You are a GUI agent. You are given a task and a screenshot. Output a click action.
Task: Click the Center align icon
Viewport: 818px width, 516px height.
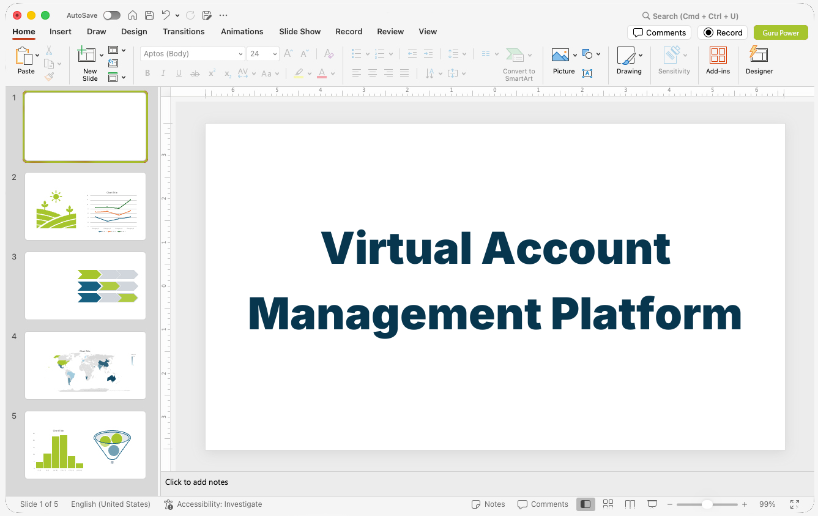[372, 73]
